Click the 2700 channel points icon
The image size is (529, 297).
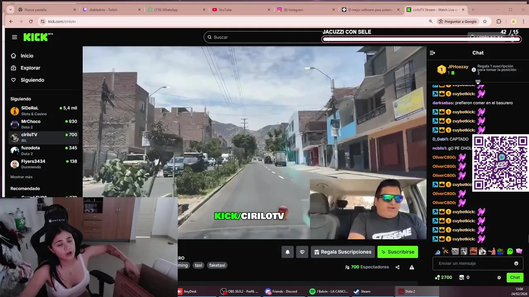[438, 278]
